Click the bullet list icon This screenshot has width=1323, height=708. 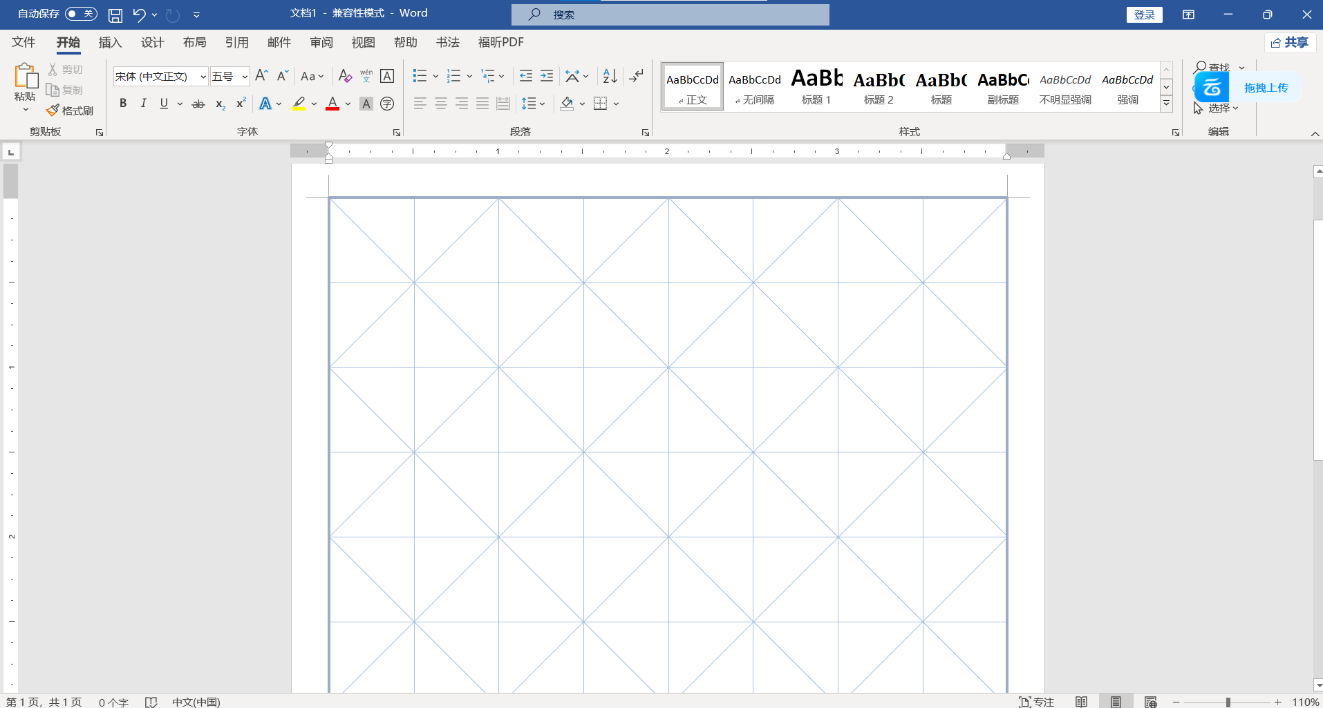(x=420, y=76)
